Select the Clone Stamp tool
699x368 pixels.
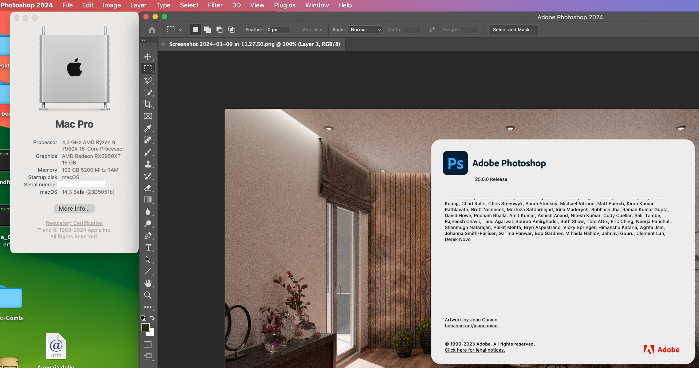(148, 164)
